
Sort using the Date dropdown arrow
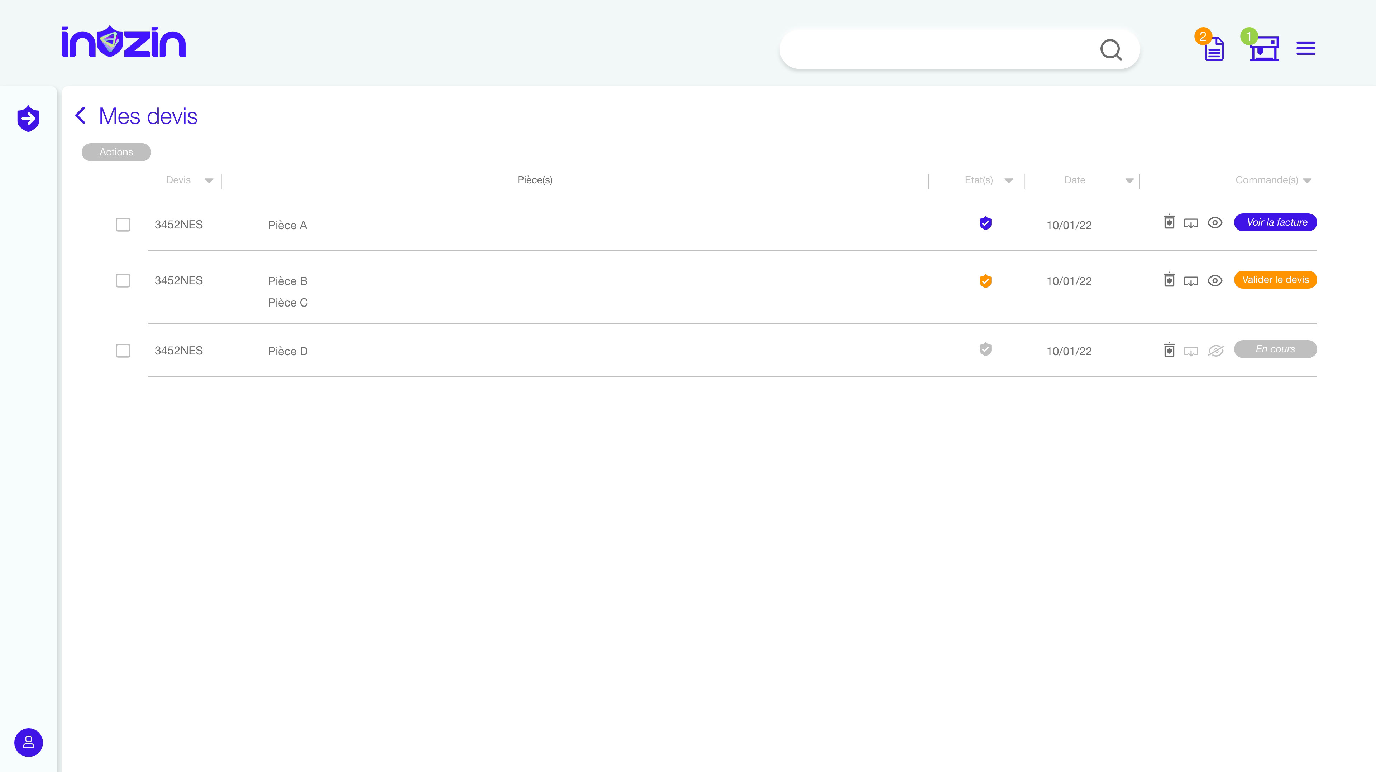click(1129, 180)
